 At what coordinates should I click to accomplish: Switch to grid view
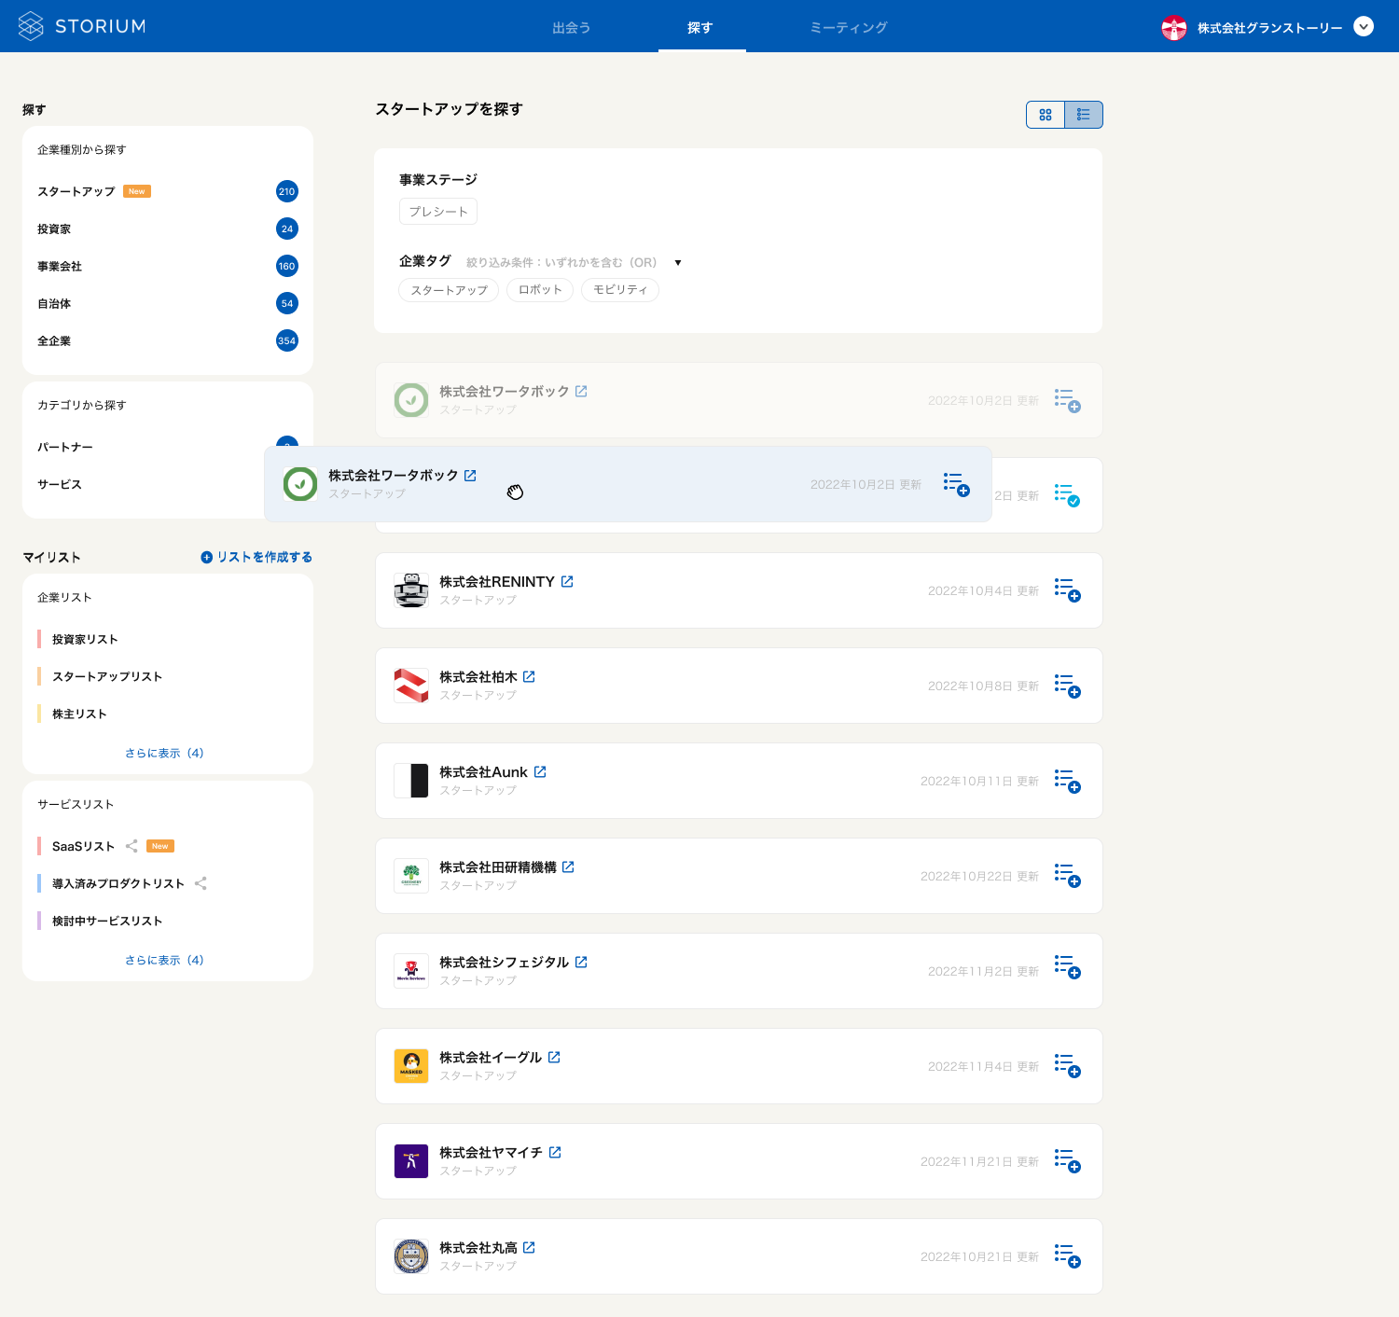click(1046, 115)
